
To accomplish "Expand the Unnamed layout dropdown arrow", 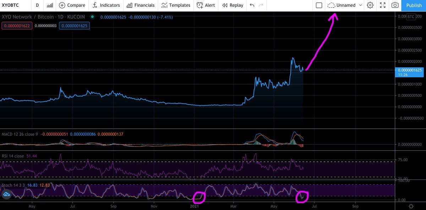I will [361, 5].
